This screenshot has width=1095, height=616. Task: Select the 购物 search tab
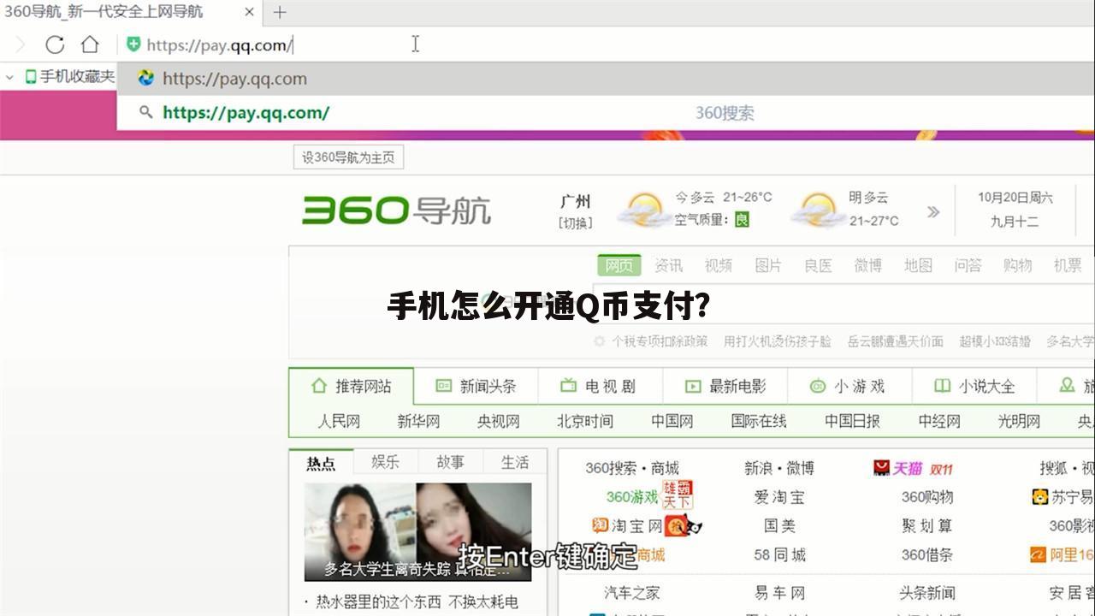(x=1017, y=265)
